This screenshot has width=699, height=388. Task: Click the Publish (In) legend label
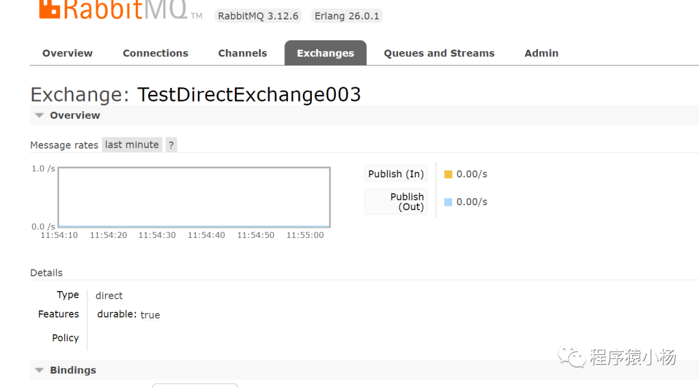[x=396, y=174]
